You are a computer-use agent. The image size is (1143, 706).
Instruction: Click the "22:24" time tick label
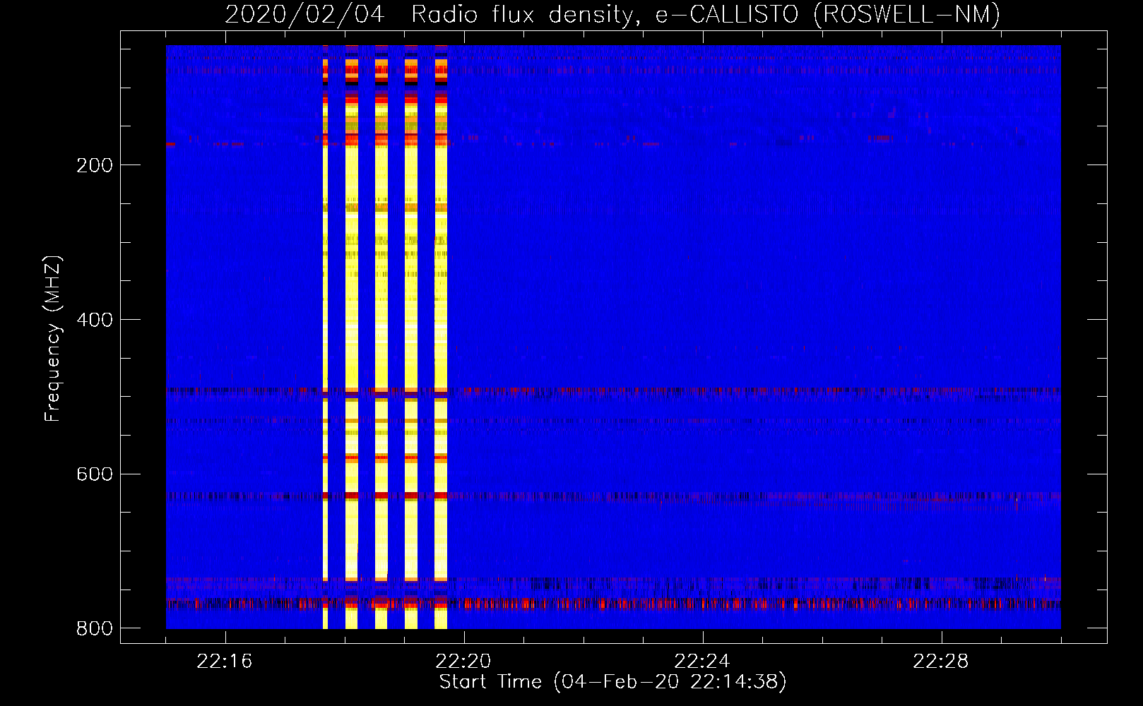coord(702,662)
